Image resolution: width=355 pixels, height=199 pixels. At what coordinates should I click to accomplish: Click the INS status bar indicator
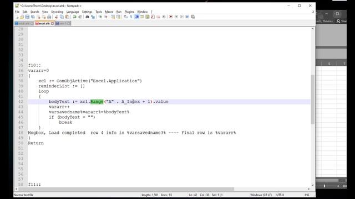[x=307, y=195]
